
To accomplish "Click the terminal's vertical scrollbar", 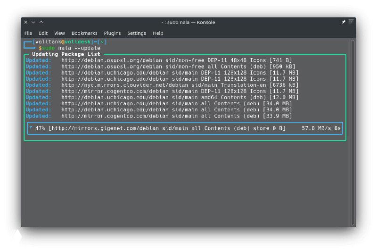I will [352, 132].
